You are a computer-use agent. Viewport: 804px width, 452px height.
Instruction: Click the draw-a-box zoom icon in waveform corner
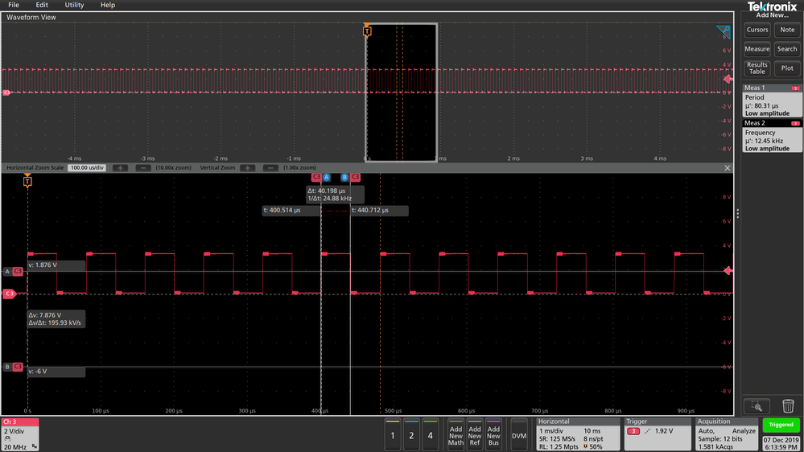click(724, 31)
